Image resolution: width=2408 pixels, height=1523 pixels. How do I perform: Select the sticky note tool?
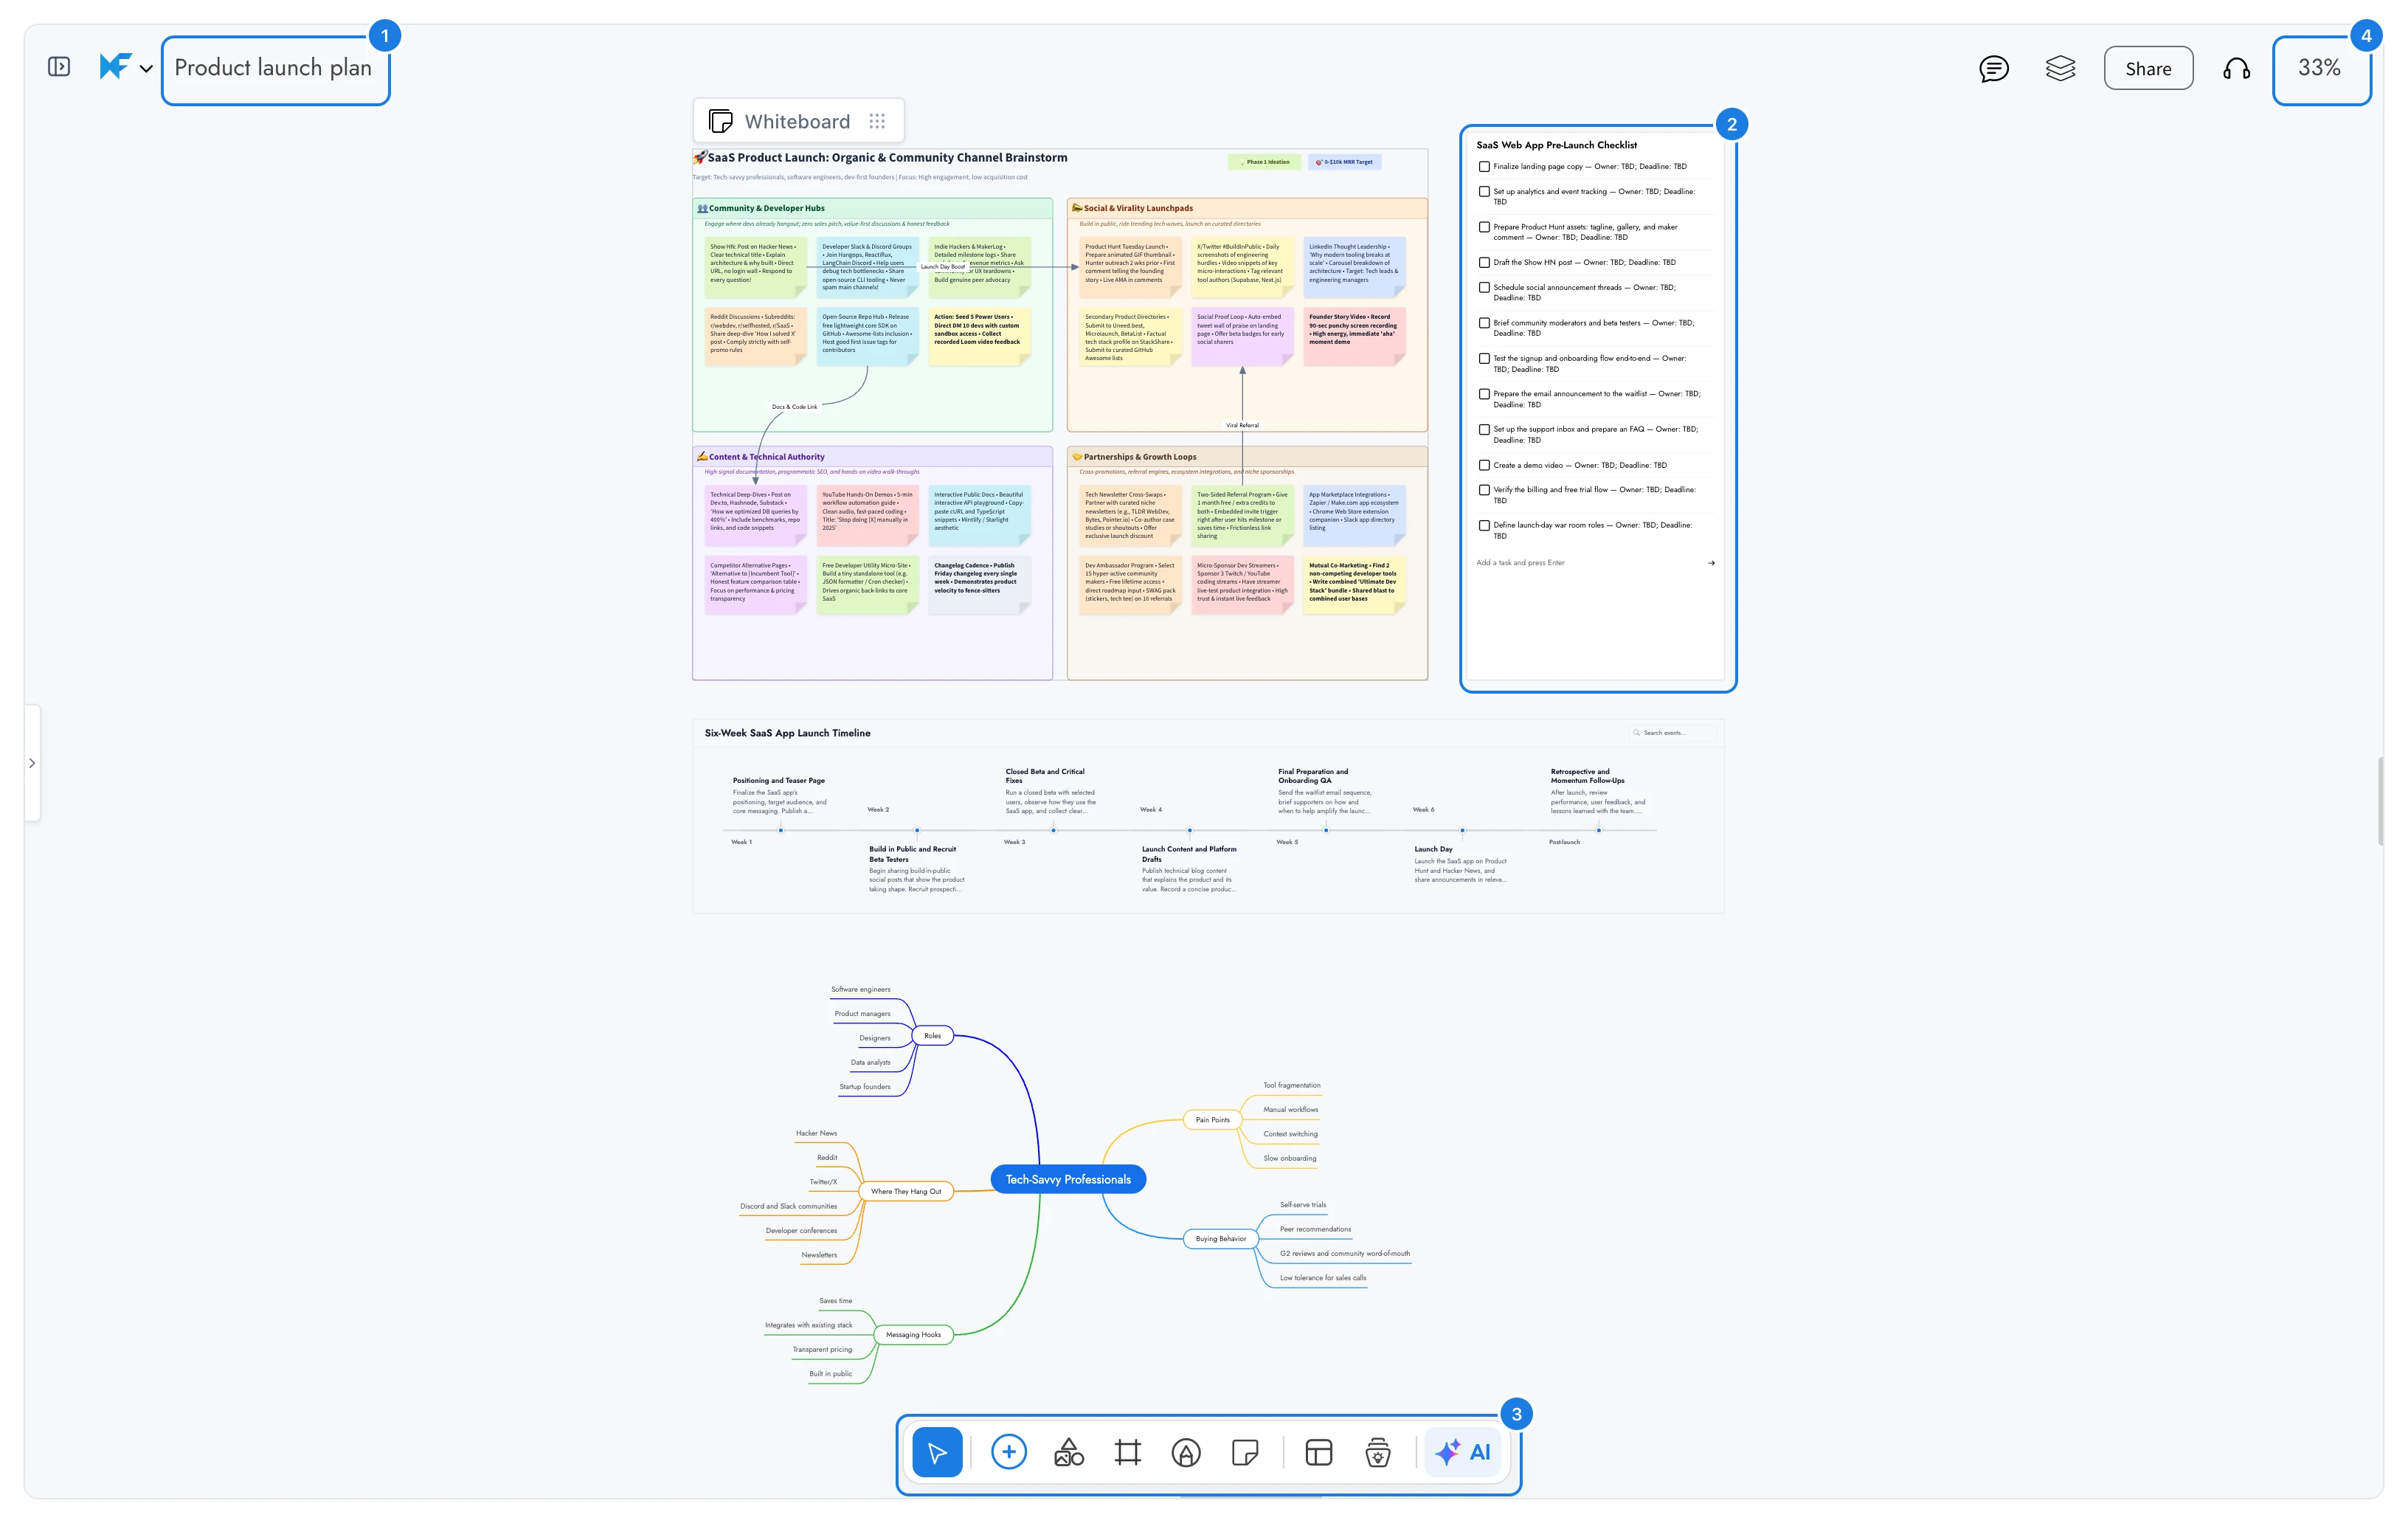click(1245, 1452)
